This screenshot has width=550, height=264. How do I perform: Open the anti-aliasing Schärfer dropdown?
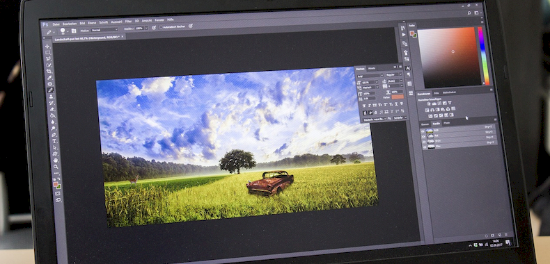[400, 117]
